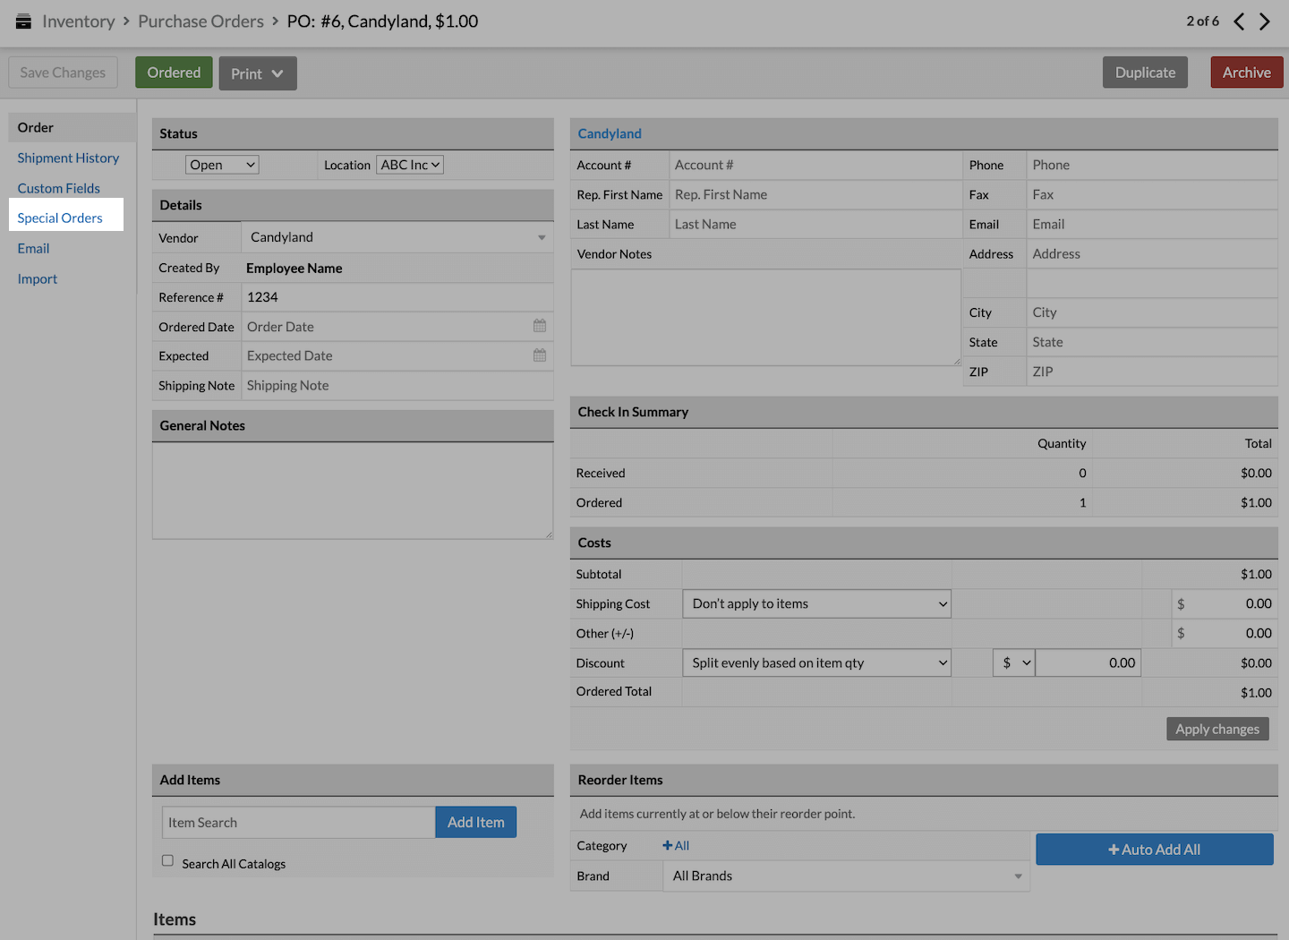Open the Shipping Cost apply dropdown
This screenshot has height=940, width=1289.
pos(816,604)
